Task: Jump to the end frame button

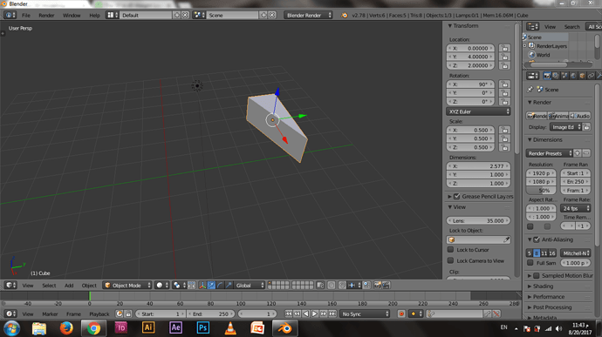Action: (x=332, y=313)
